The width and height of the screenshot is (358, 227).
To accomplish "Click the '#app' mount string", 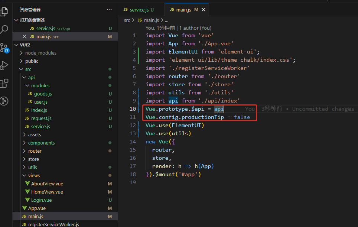I will (188, 175).
